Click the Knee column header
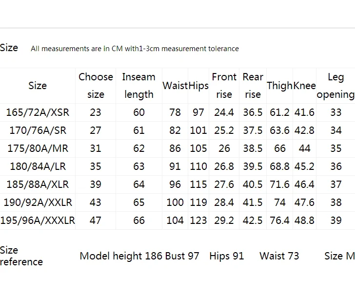Image resolution: width=355 pixels, height=294 pixels. click(304, 86)
